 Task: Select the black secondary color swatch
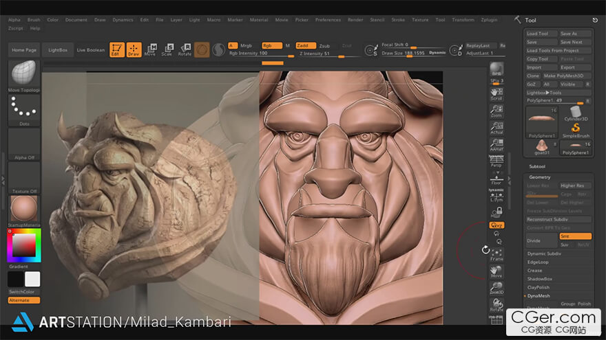click(16, 279)
